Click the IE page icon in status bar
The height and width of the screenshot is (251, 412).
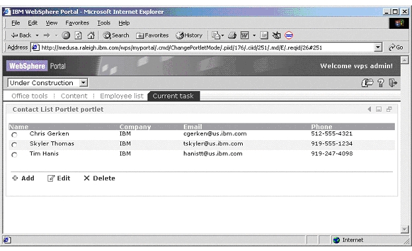[7, 240]
